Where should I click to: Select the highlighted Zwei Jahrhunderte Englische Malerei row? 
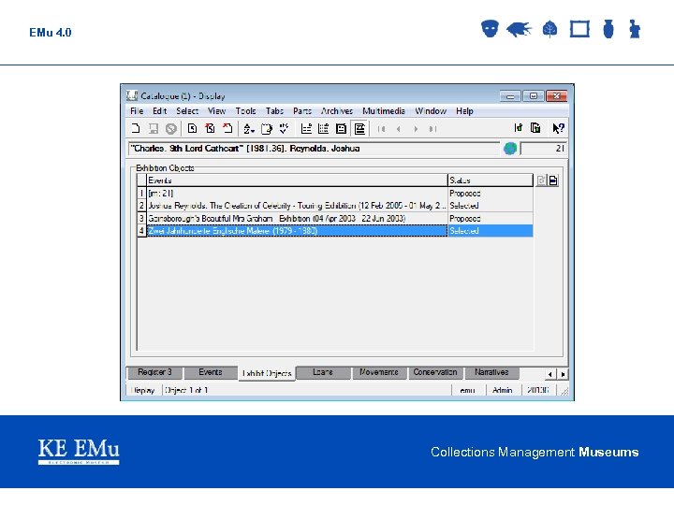click(x=297, y=231)
